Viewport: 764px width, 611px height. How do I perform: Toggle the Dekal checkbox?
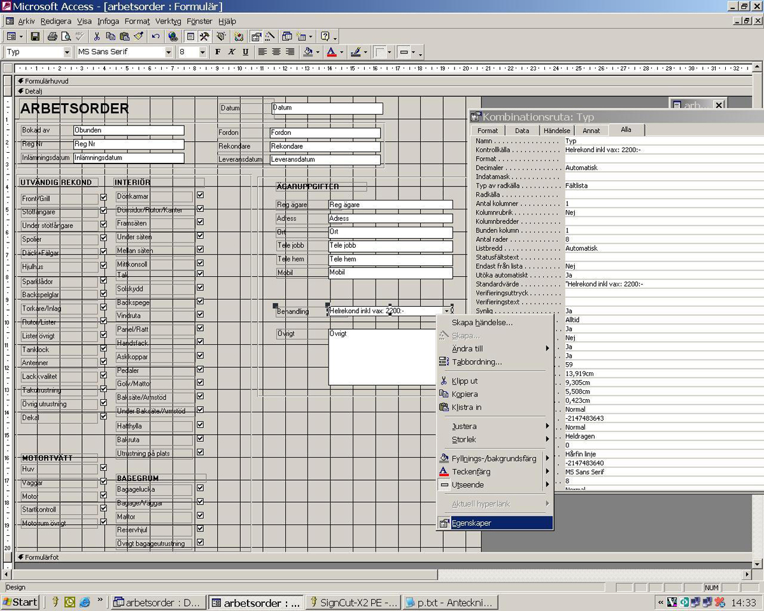103,417
